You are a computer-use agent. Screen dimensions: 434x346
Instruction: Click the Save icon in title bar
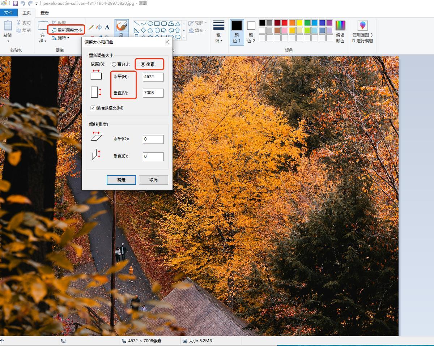pyautogui.click(x=15, y=3)
